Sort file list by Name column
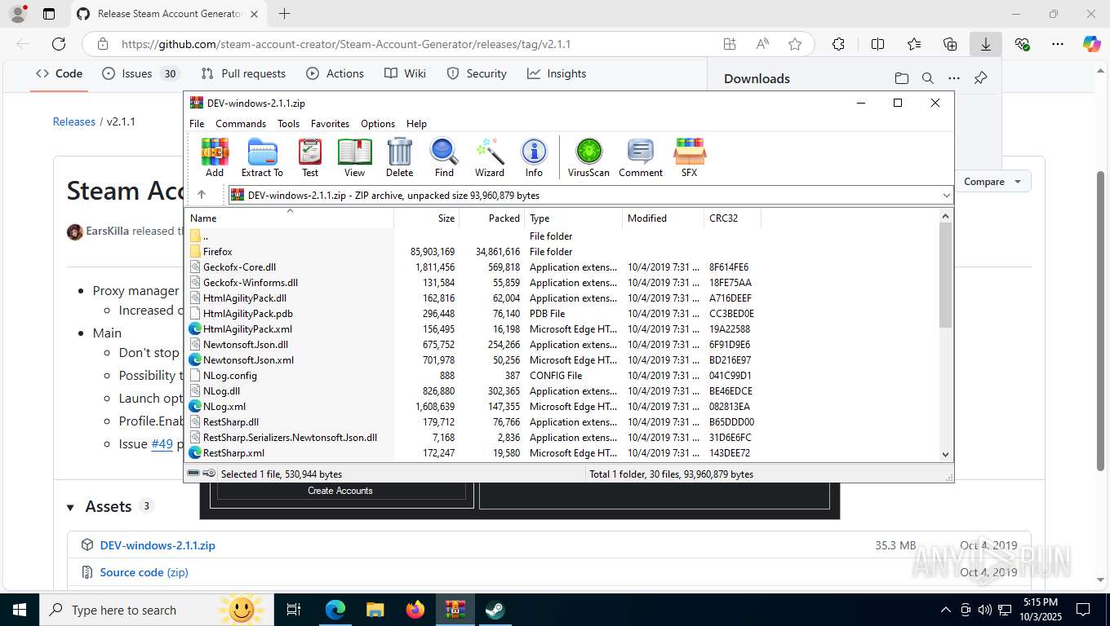 pos(291,218)
